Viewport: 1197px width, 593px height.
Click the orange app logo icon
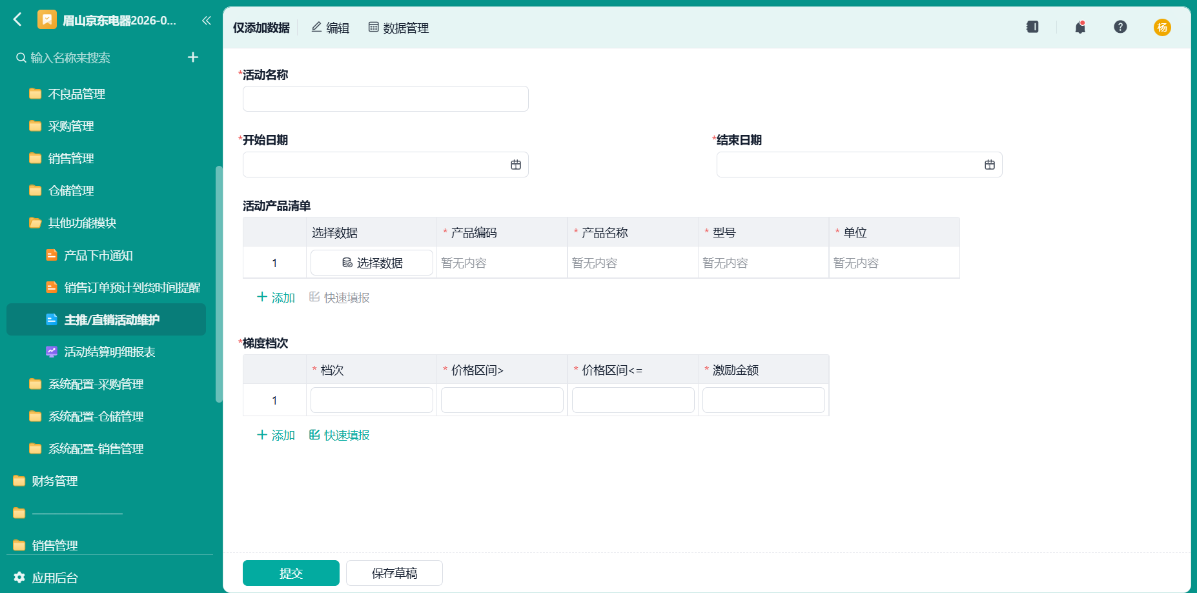(46, 20)
